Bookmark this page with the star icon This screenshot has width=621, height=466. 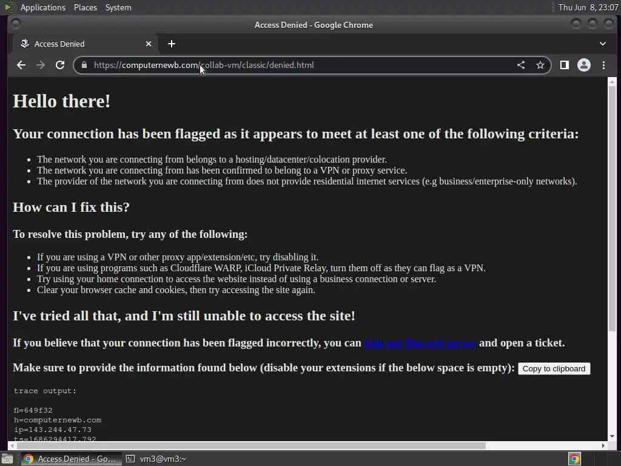[540, 65]
